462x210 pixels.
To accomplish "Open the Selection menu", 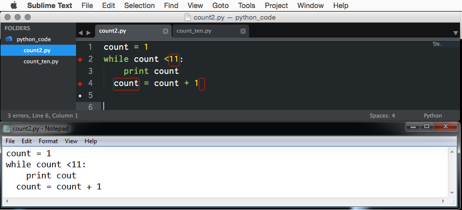I will pyautogui.click(x=139, y=6).
